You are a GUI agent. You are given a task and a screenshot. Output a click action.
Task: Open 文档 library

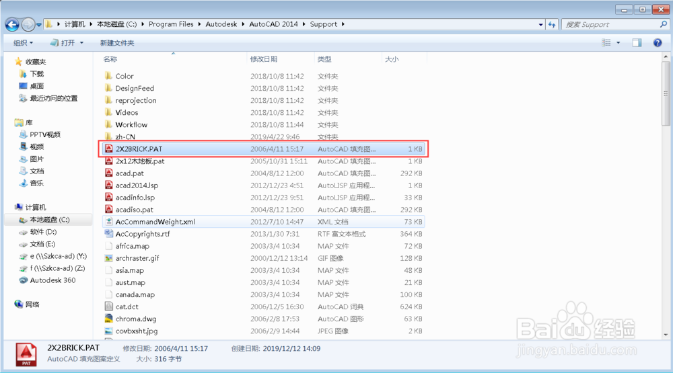37,171
